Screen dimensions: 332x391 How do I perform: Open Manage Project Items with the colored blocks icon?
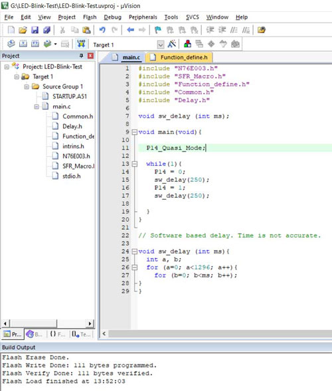(x=187, y=44)
